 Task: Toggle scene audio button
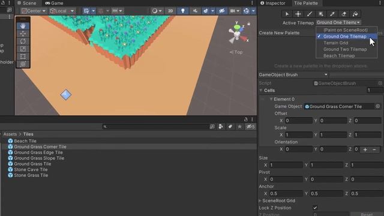[195, 11]
